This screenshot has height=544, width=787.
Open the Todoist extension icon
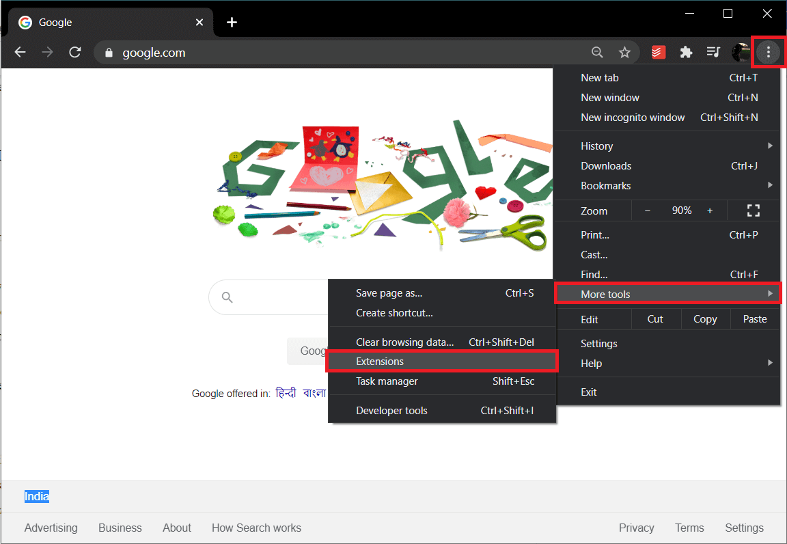click(x=658, y=52)
